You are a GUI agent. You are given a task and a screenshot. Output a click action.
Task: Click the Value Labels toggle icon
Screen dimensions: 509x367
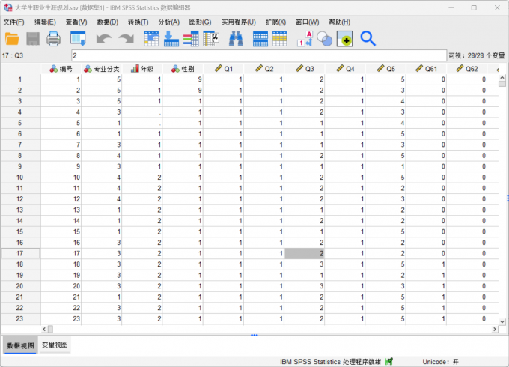[305, 38]
